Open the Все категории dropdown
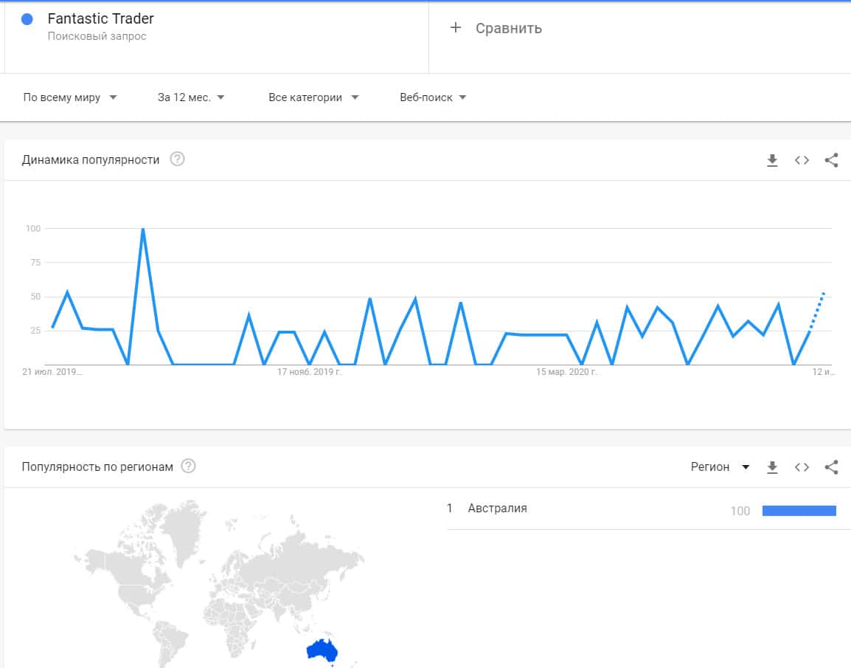851x668 pixels. [313, 97]
